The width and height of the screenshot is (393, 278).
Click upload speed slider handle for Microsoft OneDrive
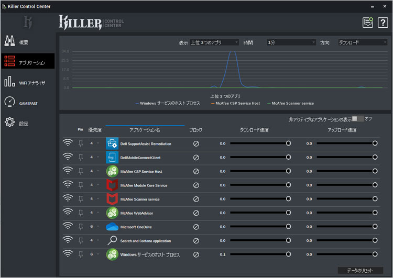click(375, 226)
